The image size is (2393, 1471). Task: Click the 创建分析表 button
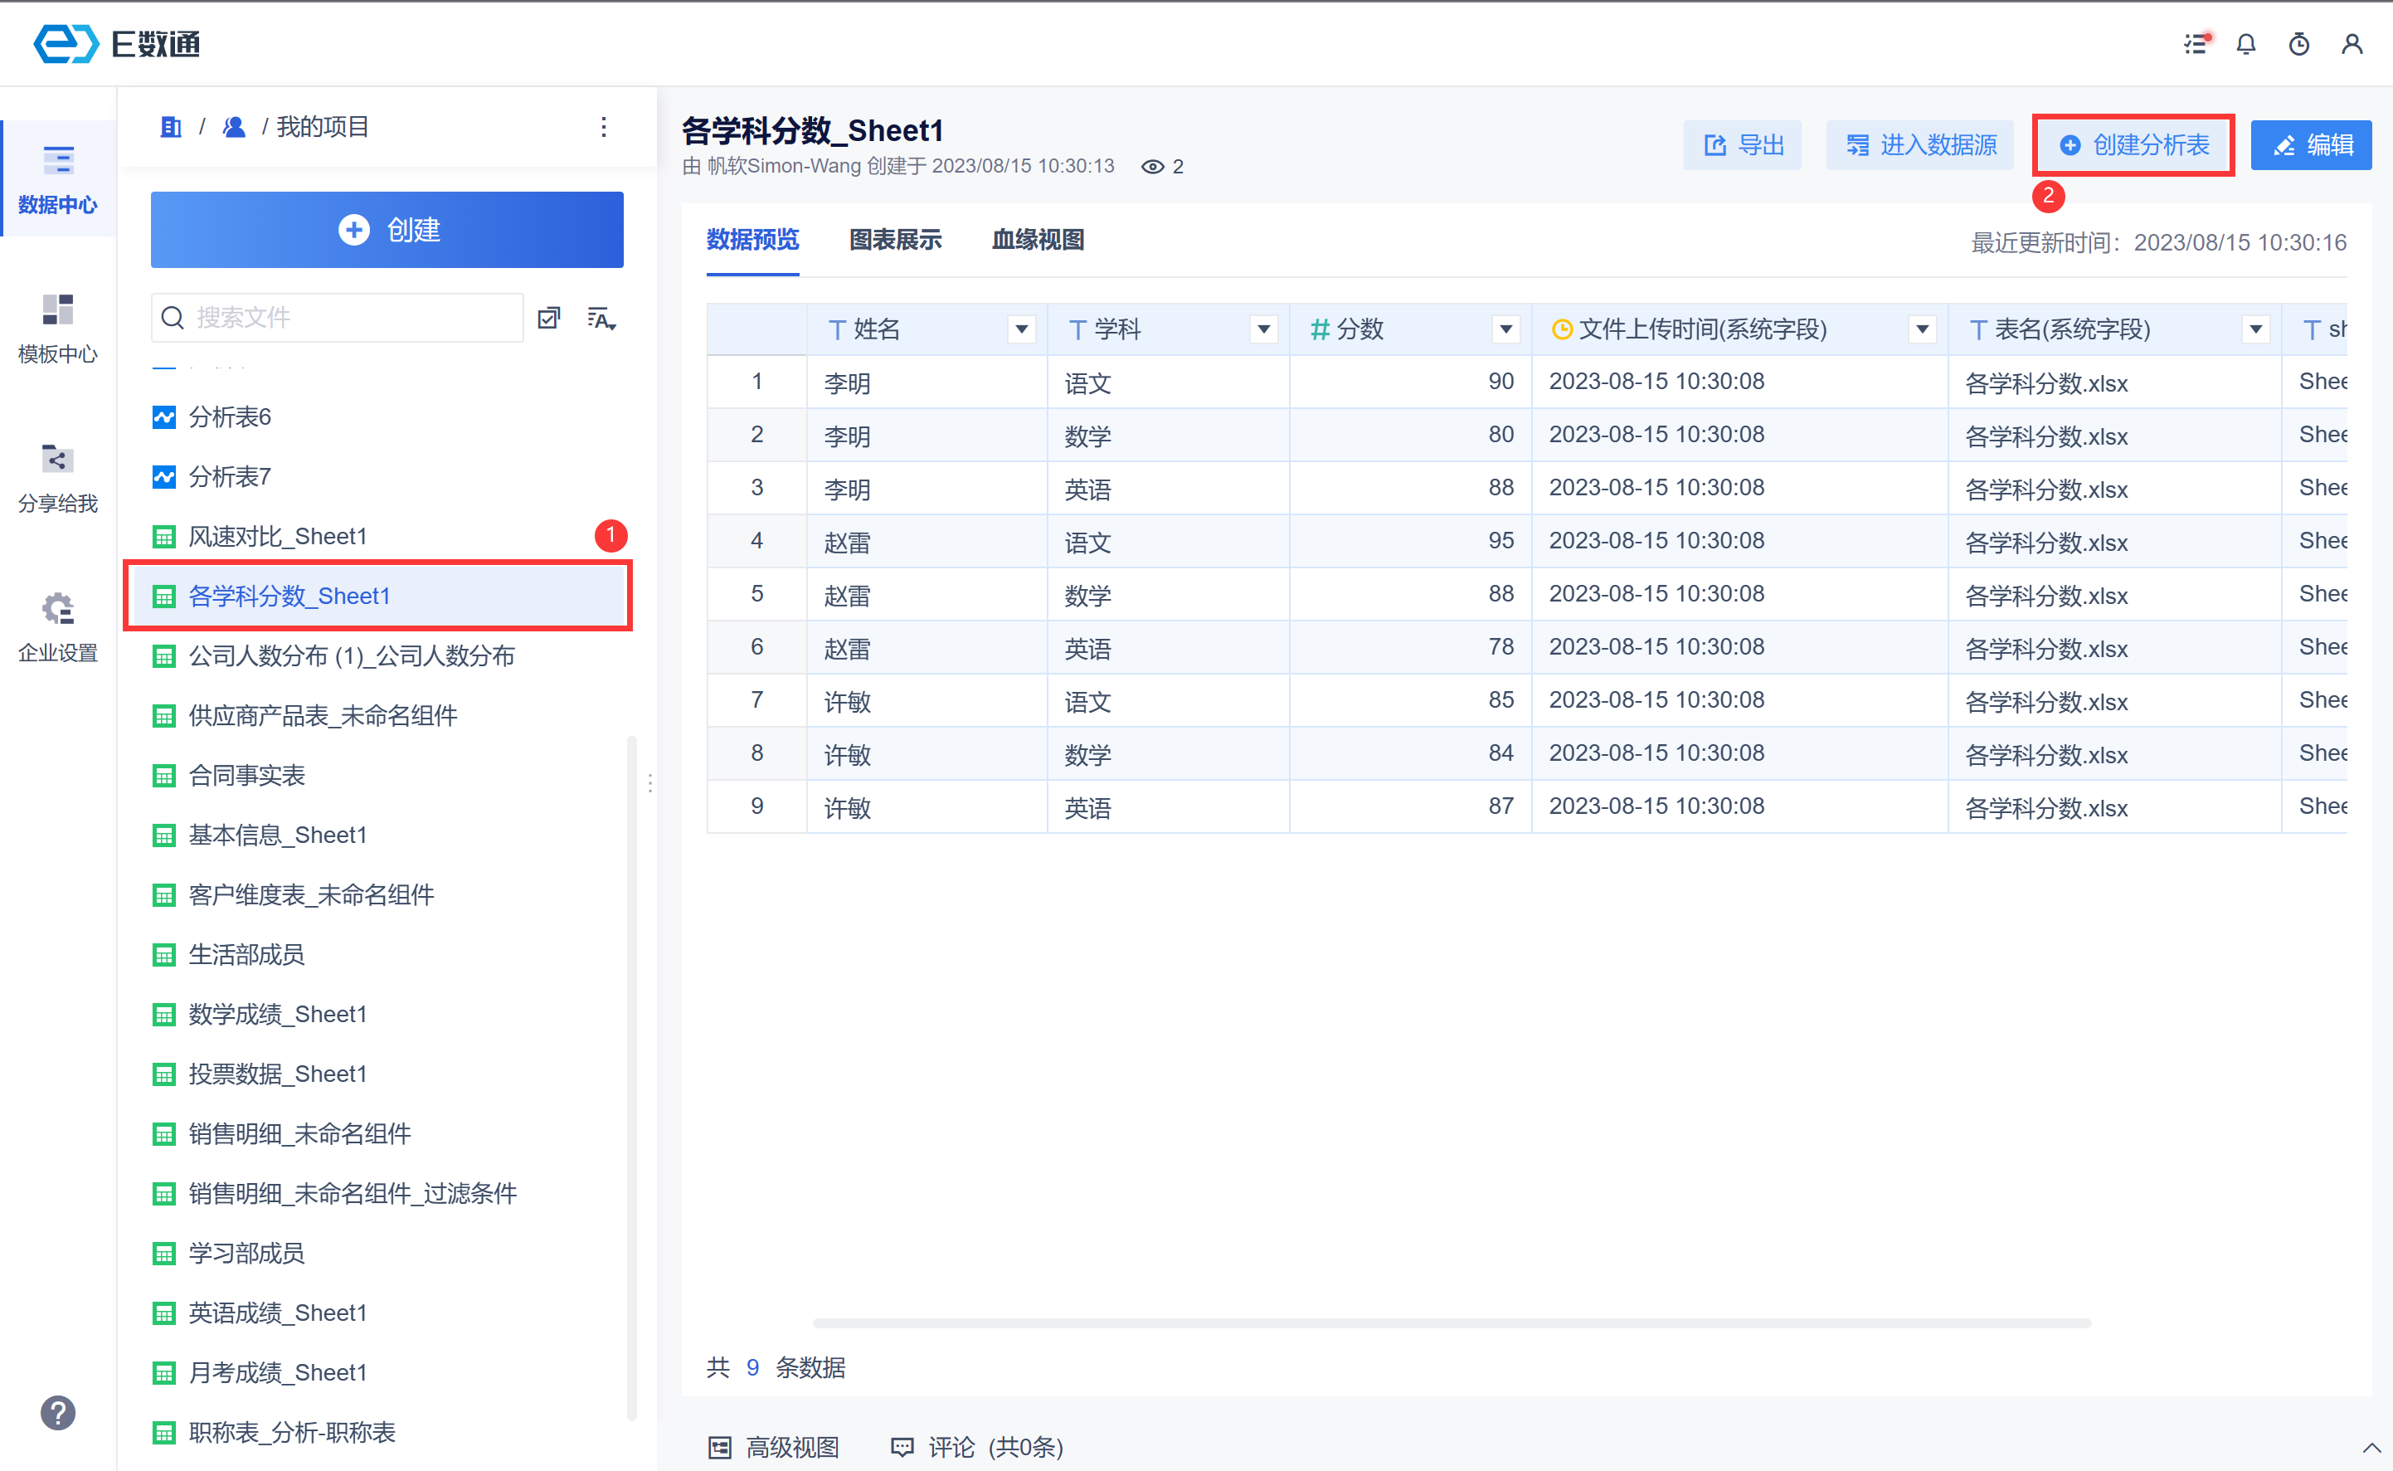coord(2133,145)
